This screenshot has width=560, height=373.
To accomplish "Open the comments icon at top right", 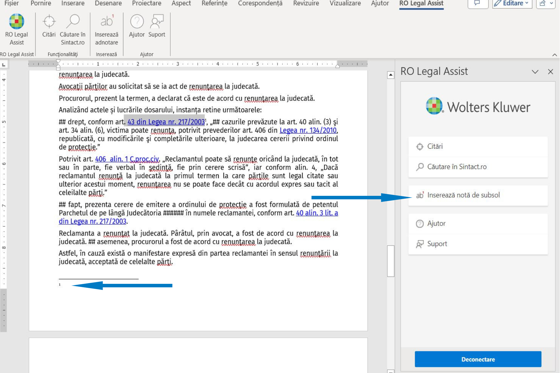I will click(x=477, y=3).
